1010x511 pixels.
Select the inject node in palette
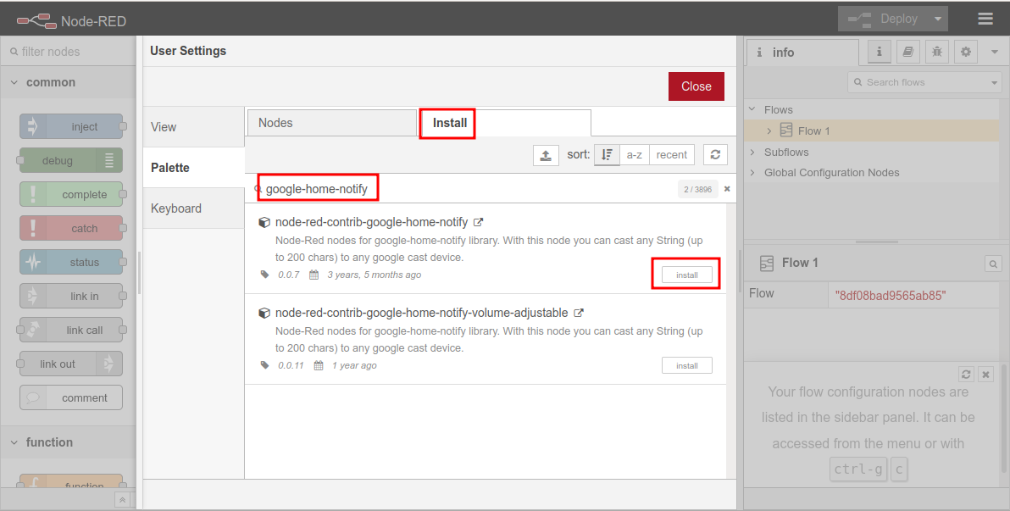(71, 127)
